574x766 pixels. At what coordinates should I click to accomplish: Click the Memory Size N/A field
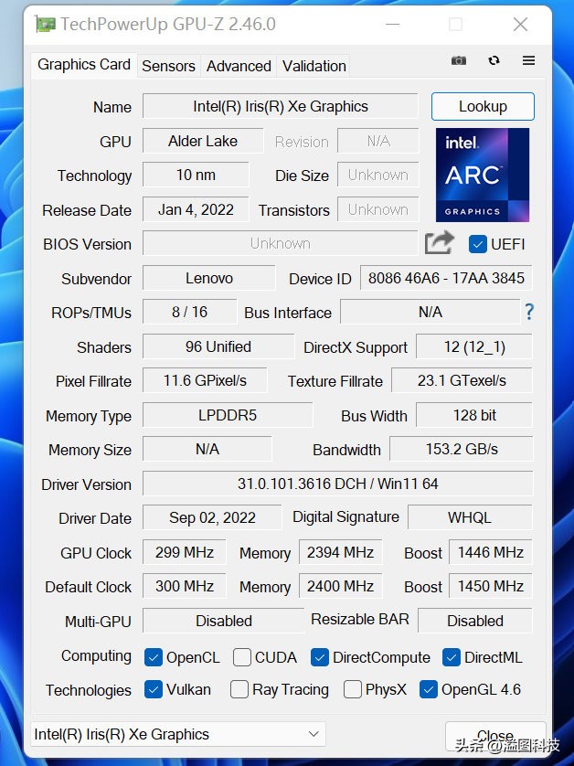coord(207,449)
